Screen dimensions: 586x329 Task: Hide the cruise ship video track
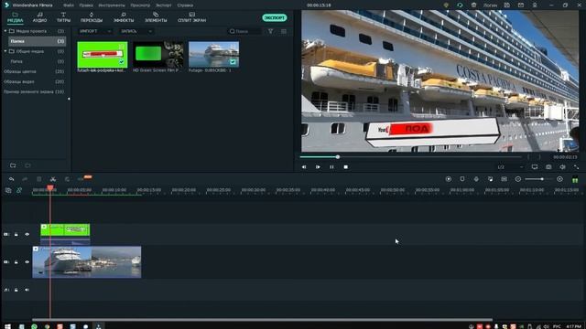tap(27, 262)
